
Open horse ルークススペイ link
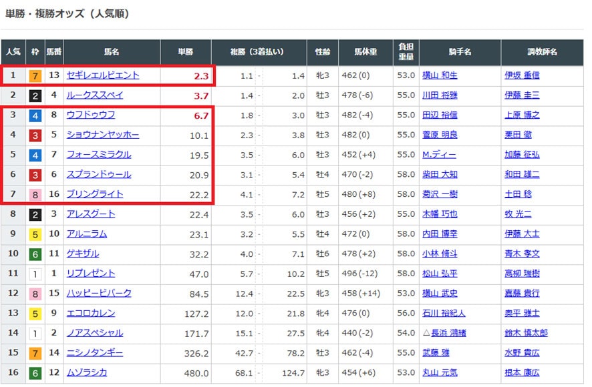94,95
